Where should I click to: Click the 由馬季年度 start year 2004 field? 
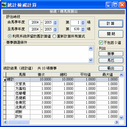[x=34, y=23]
